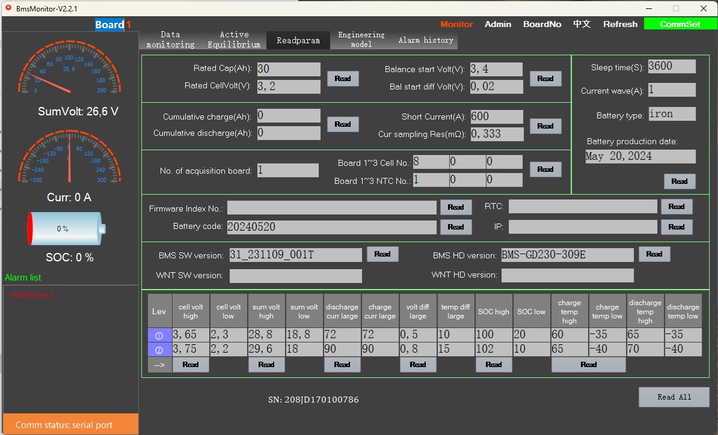The image size is (718, 435).
Task: Open the Admin menu
Action: [x=498, y=24]
